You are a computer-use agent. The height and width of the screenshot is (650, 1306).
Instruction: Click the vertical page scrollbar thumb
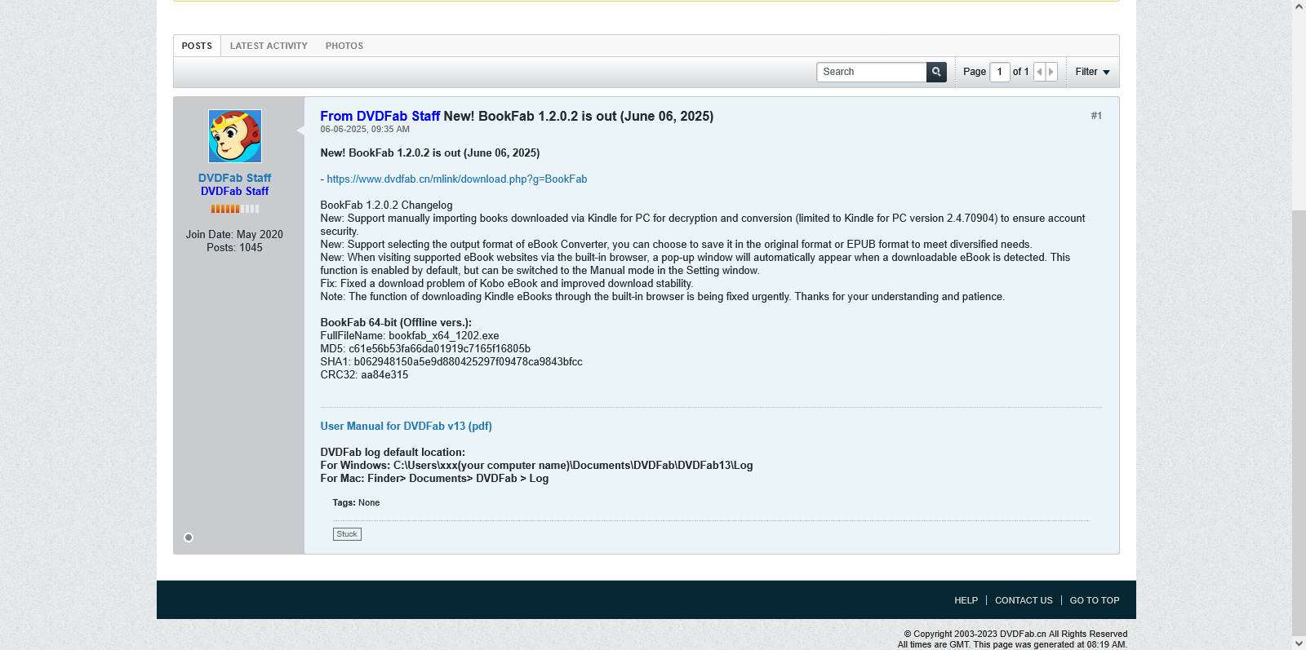point(1299,422)
